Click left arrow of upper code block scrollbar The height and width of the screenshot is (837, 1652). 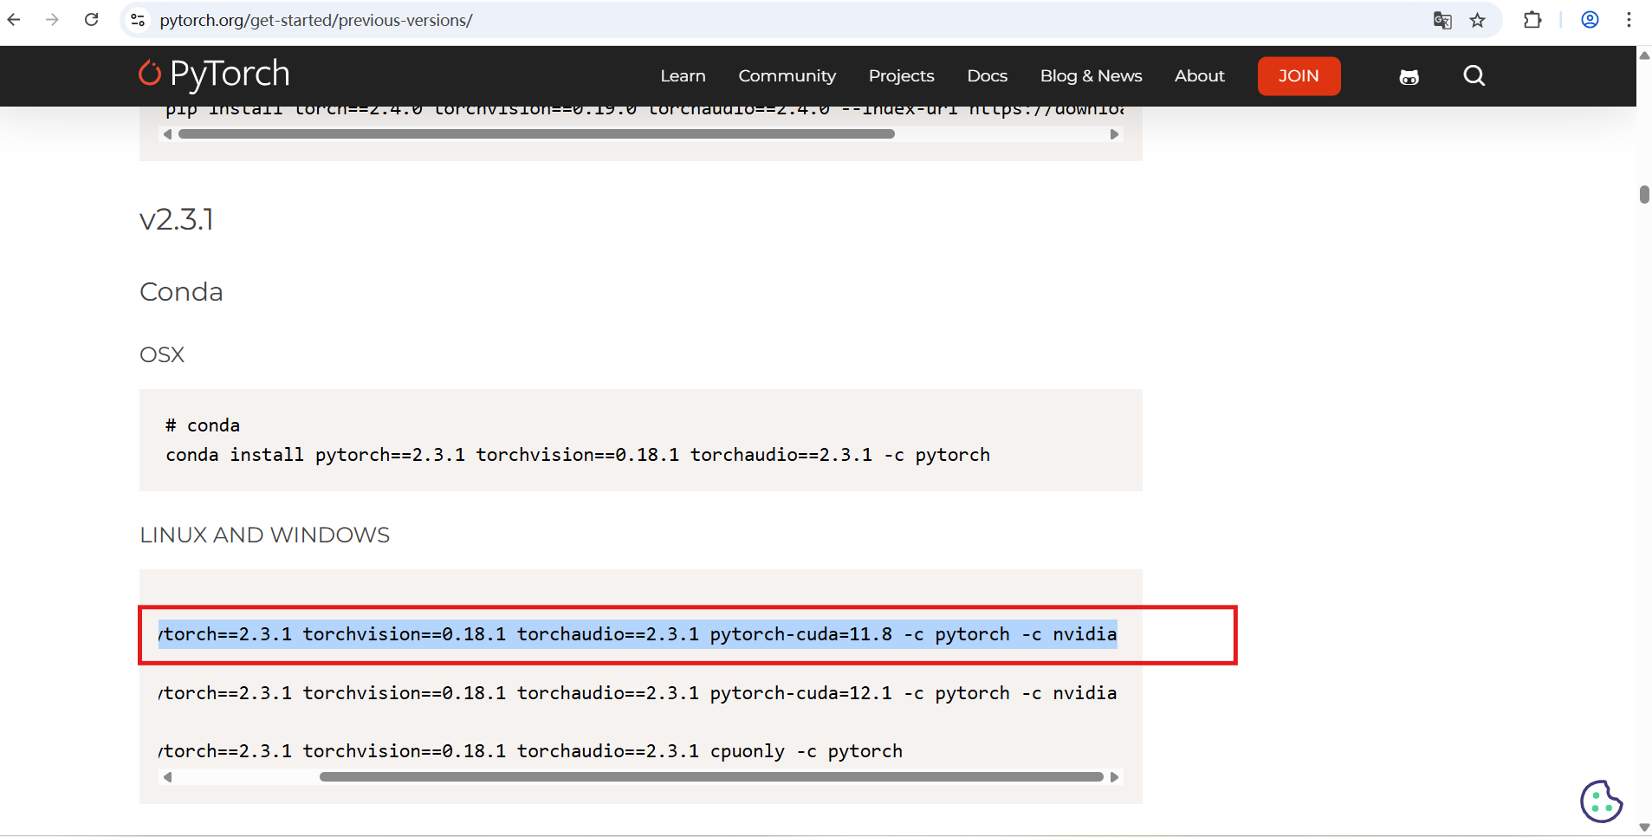coord(168,134)
